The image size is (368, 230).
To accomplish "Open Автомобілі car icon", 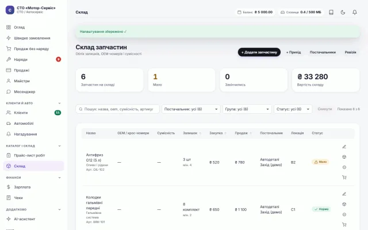I will coord(9,124).
